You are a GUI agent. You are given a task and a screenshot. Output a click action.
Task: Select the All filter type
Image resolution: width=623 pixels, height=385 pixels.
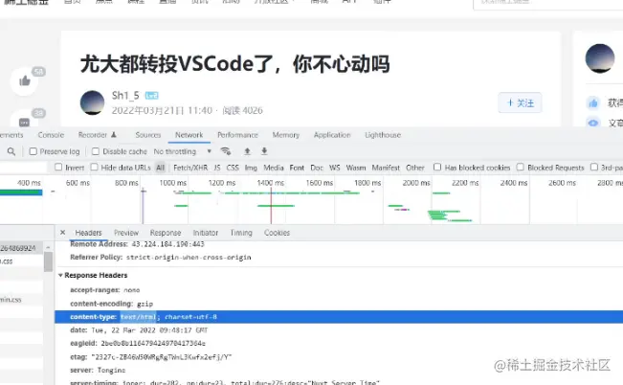point(160,168)
